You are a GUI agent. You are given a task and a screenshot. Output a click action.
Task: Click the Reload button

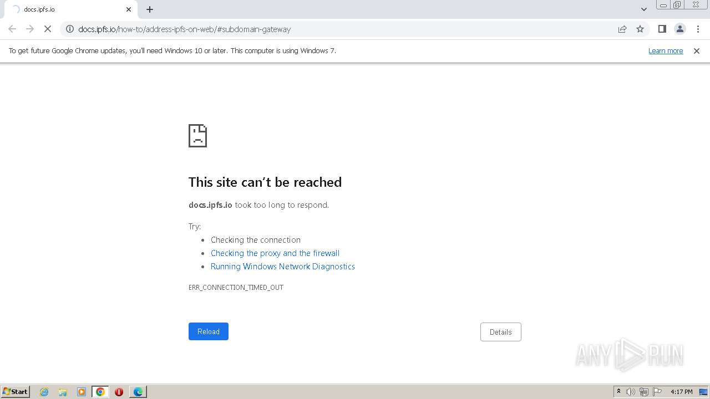tap(209, 331)
